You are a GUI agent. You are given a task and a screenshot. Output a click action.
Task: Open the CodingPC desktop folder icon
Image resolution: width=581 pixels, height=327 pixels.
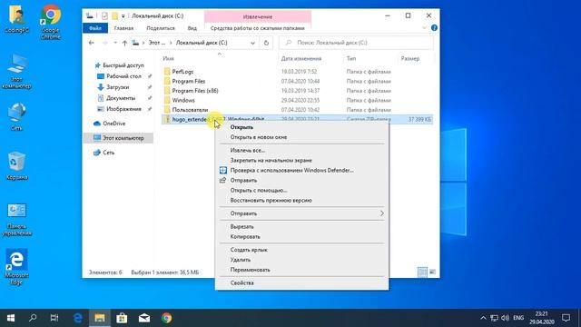[16, 19]
